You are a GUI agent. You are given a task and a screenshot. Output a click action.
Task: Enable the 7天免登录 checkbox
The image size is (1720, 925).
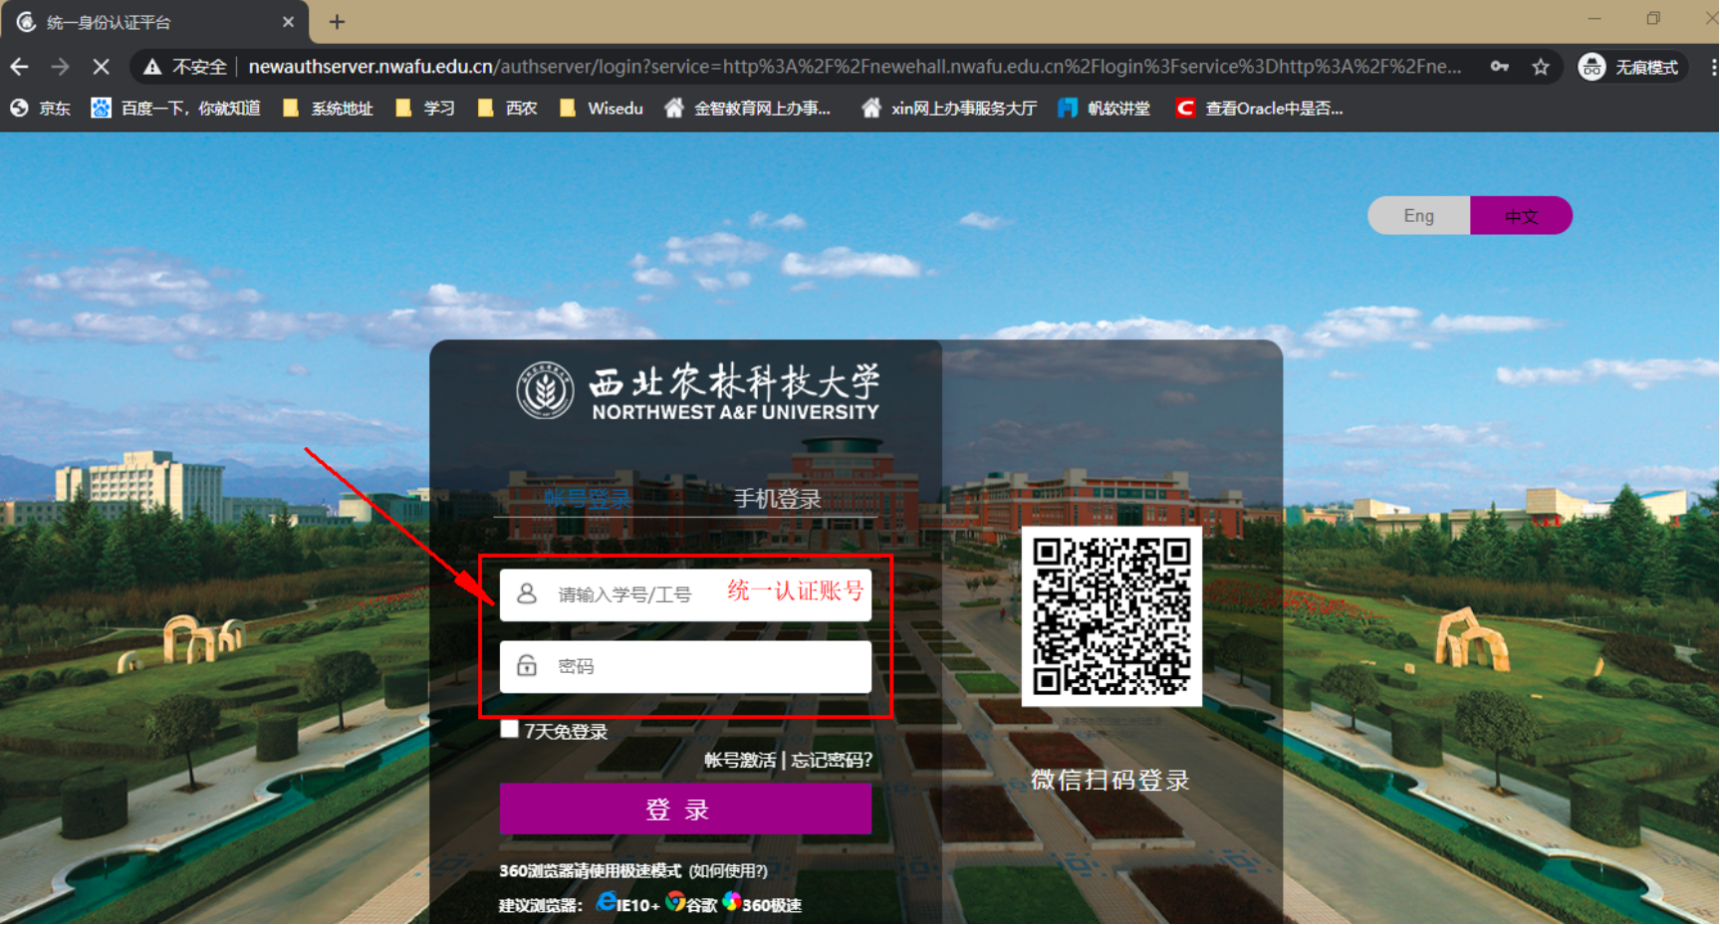510,730
